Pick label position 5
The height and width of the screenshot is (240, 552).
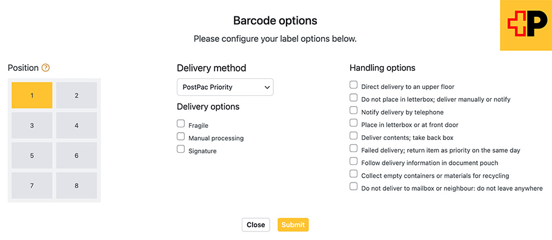(32, 156)
